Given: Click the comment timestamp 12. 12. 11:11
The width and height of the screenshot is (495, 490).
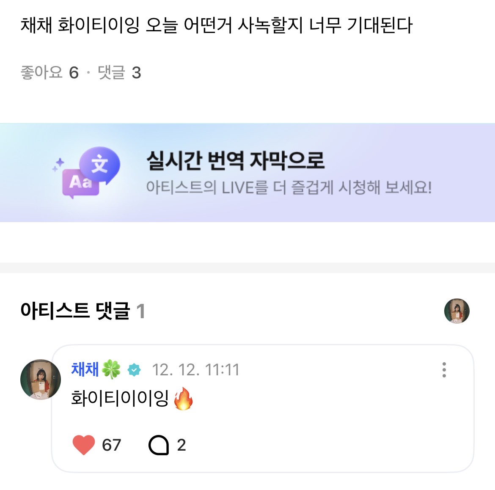Looking at the screenshot, I should tap(195, 370).
